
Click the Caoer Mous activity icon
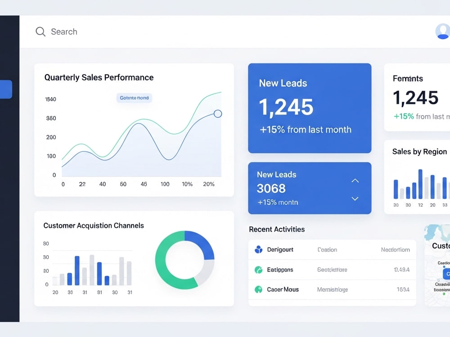coord(259,289)
